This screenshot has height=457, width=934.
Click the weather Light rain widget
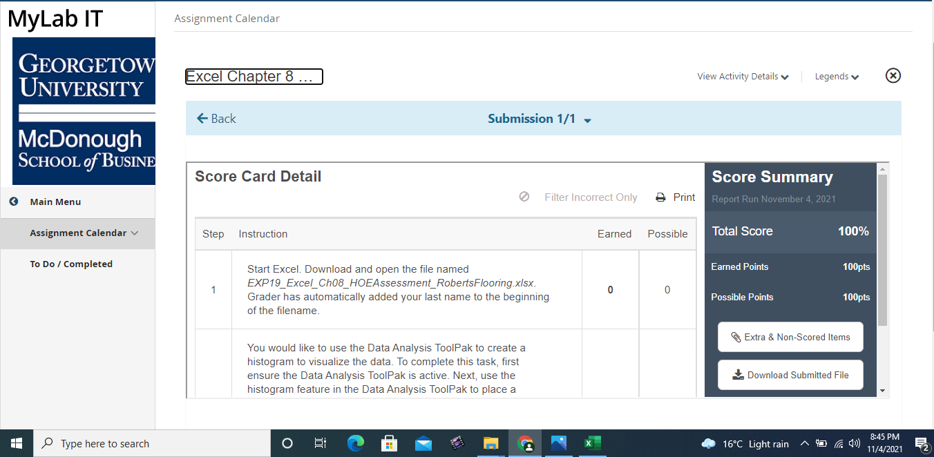point(745,444)
